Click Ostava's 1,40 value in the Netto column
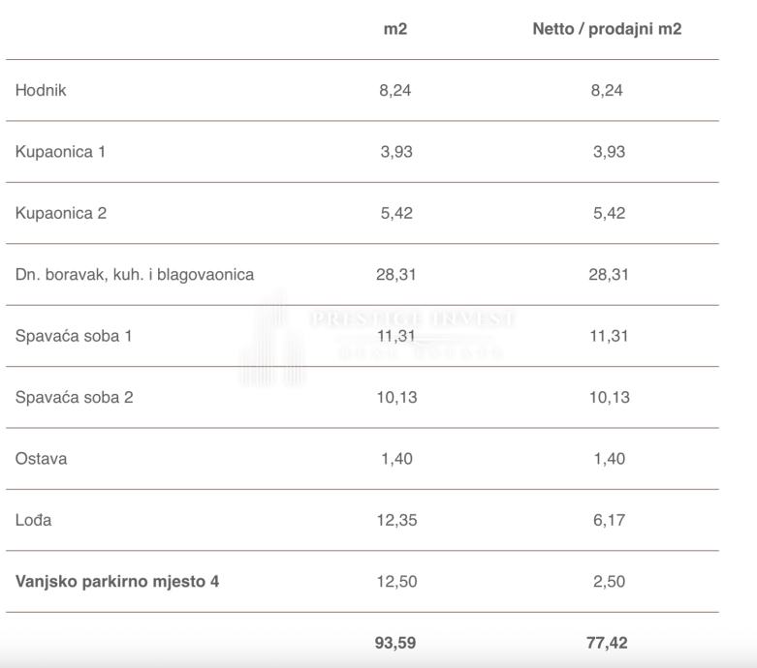757x668 pixels. [x=609, y=459]
